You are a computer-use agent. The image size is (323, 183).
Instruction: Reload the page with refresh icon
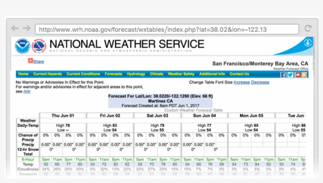[308, 28]
